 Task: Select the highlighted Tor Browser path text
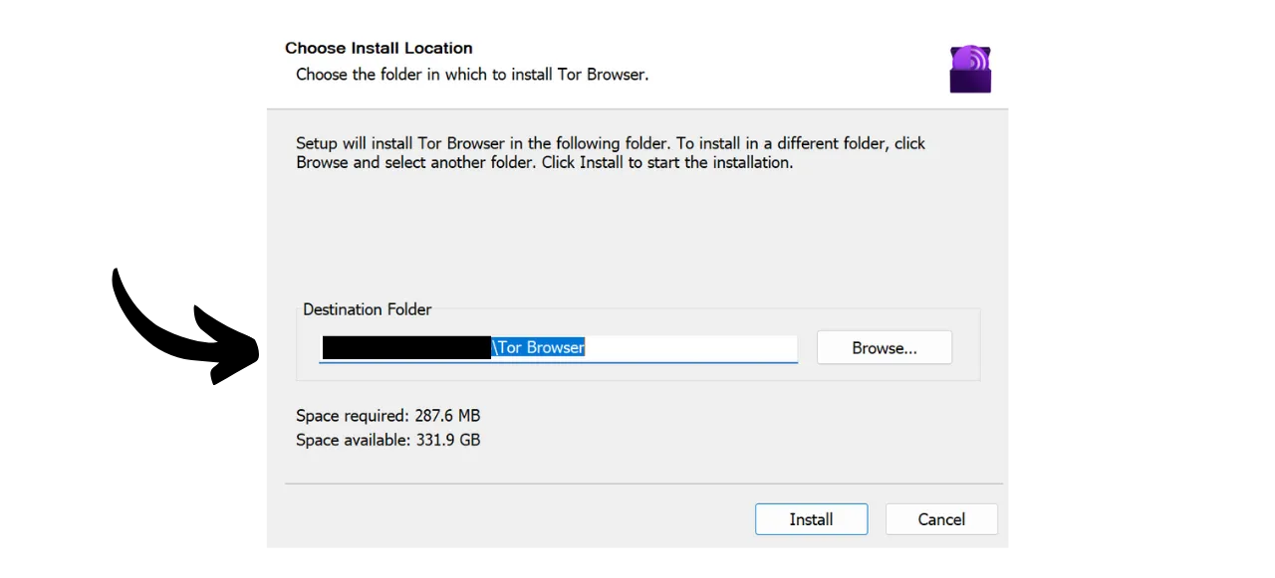pyautogui.click(x=538, y=347)
